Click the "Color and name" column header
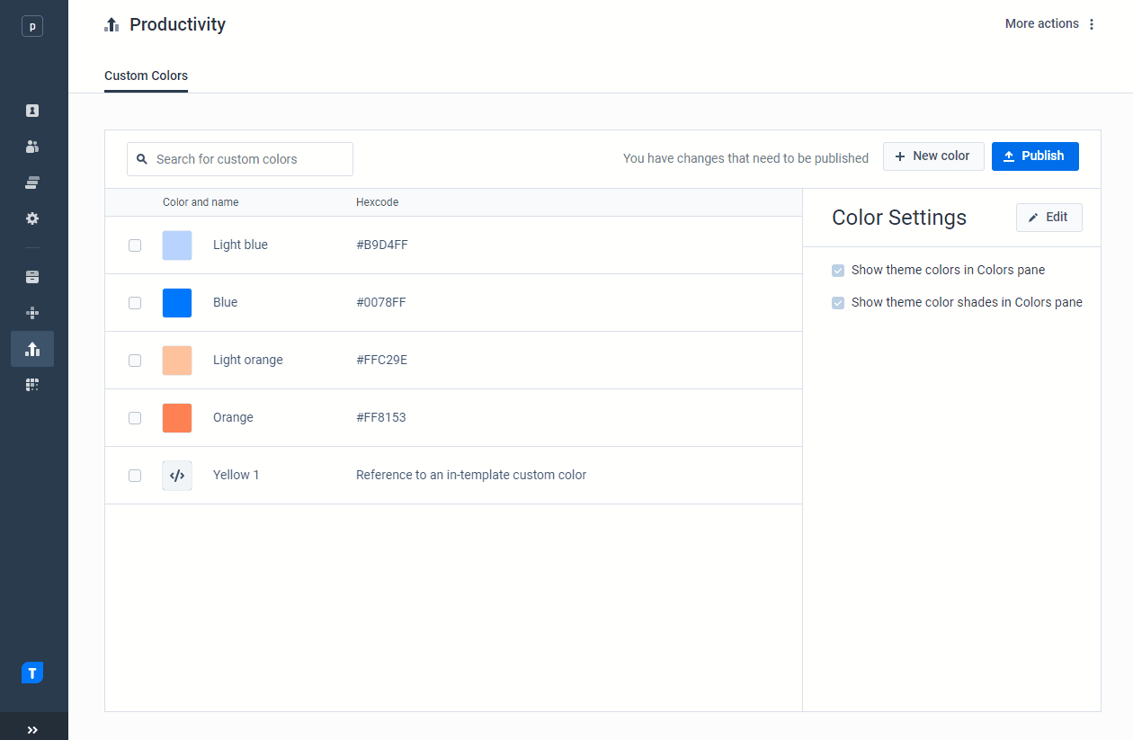Screen dimensions: 1133x740 click(x=201, y=202)
